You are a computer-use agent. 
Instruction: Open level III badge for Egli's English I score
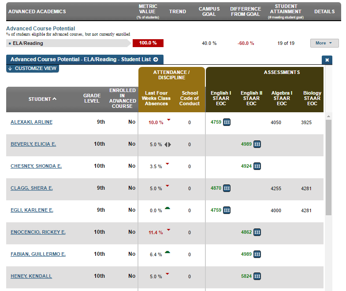[227, 210]
